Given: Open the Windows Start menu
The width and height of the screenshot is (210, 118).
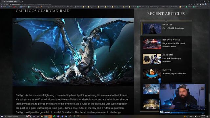Looking at the screenshot, I should (2, 116).
